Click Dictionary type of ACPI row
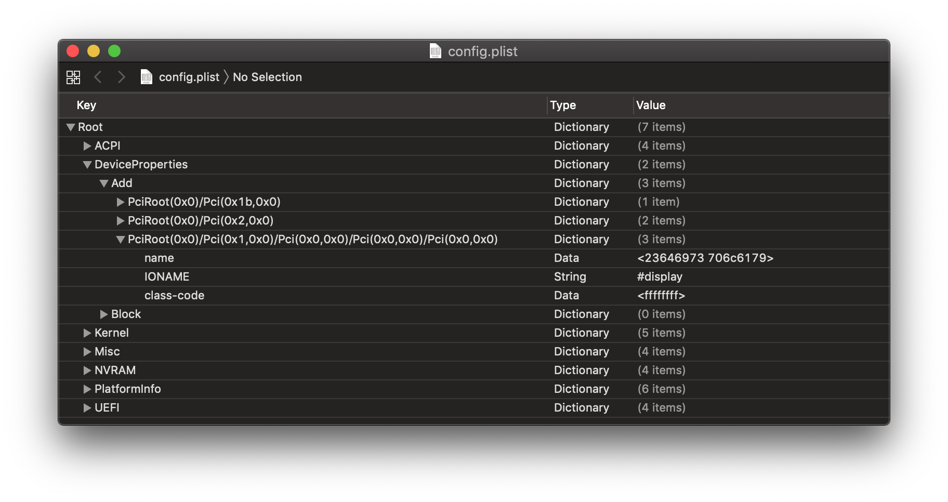The image size is (948, 502). click(582, 146)
